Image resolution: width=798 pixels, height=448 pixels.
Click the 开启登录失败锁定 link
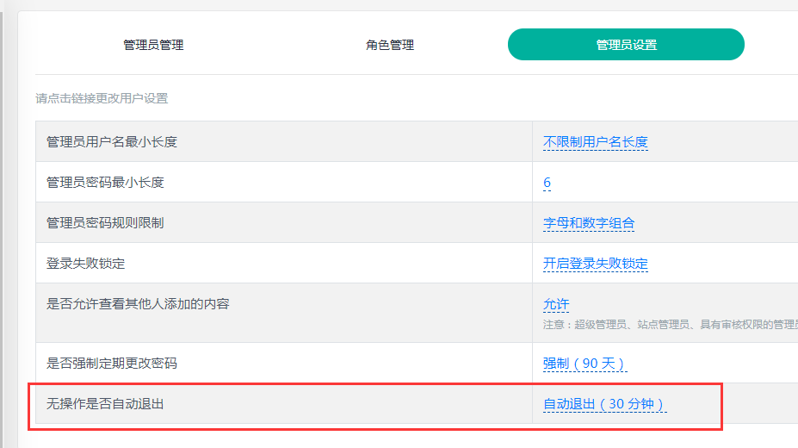coord(596,264)
